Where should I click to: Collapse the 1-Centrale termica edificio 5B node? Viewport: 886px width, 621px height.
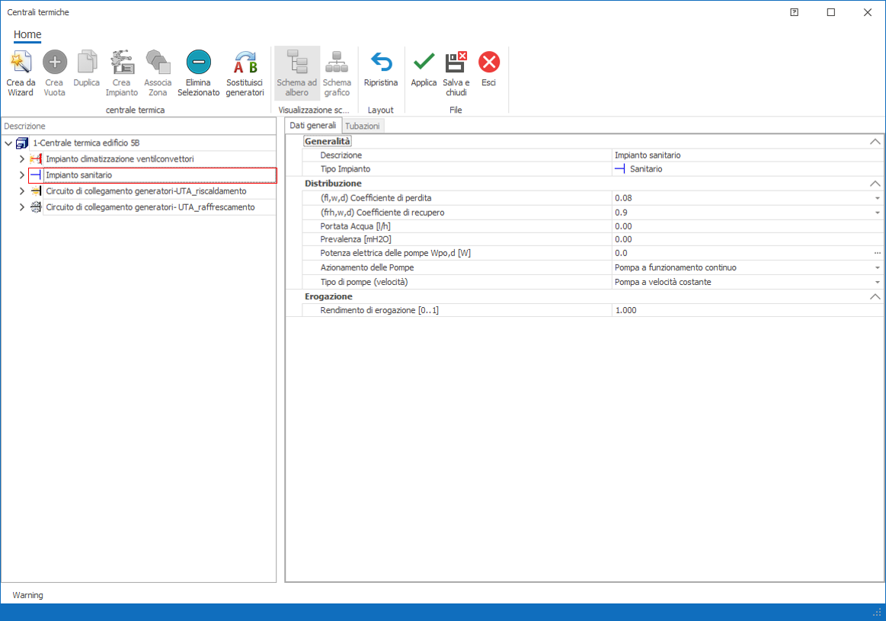tap(8, 142)
